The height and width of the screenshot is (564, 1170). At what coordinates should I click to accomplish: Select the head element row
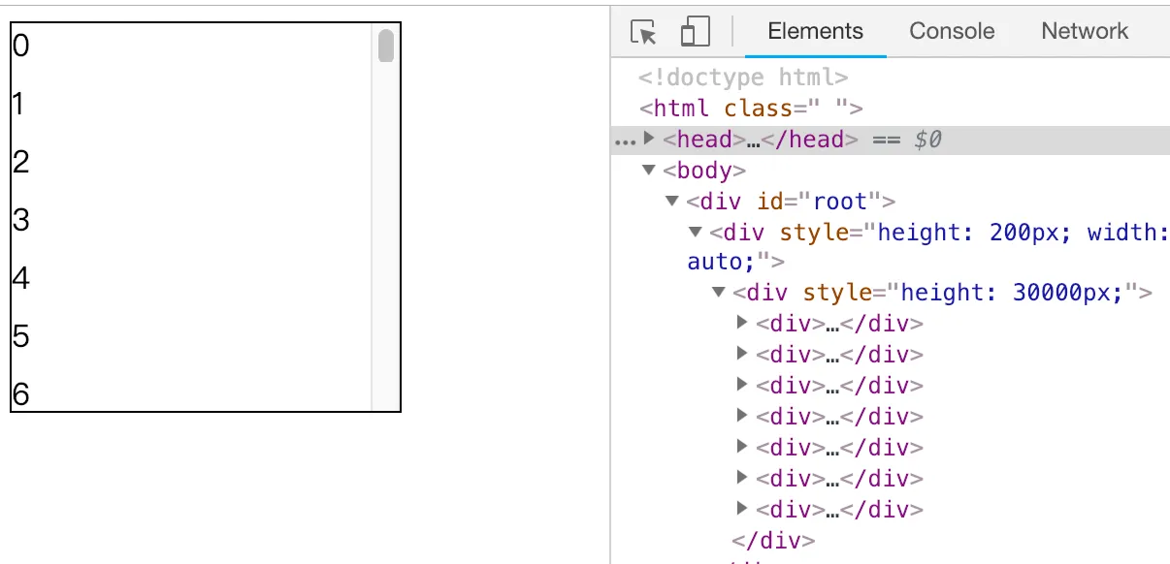click(x=891, y=140)
